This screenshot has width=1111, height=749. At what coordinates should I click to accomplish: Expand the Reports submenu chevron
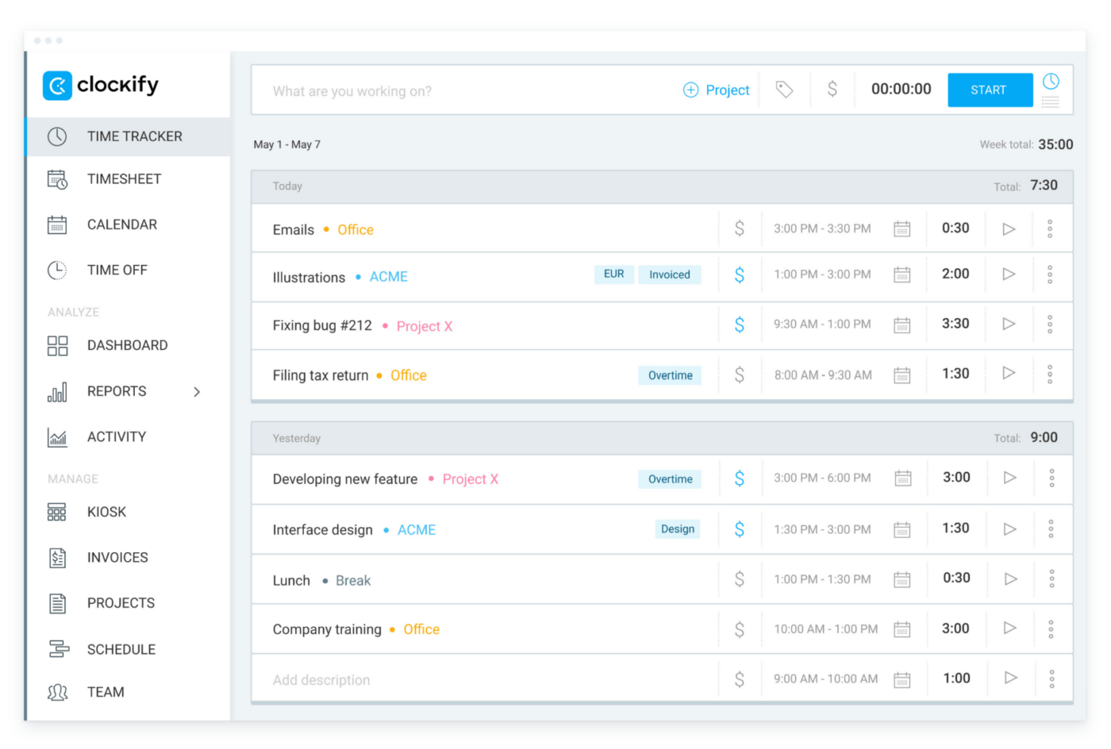(x=197, y=391)
